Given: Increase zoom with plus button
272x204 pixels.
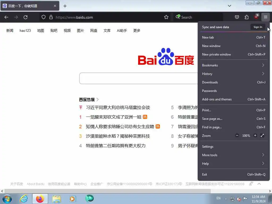Looking at the screenshot, I should [255, 136].
